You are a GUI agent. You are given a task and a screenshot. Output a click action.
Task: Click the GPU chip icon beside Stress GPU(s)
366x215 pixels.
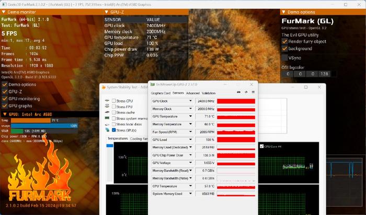[x=107, y=130]
